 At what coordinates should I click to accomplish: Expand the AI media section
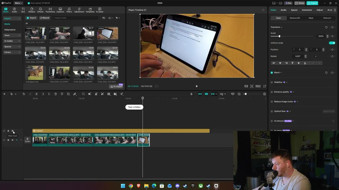[x=12, y=41]
